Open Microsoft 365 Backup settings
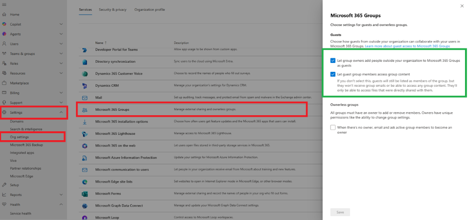Viewport: 468px width, 220px height. pos(26,145)
